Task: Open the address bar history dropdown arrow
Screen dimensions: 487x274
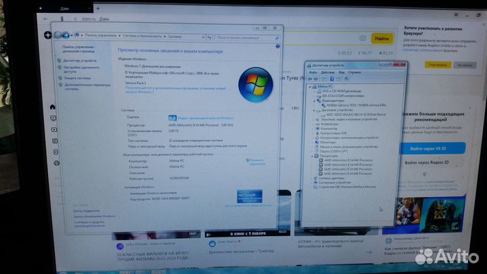Action: coord(203,37)
